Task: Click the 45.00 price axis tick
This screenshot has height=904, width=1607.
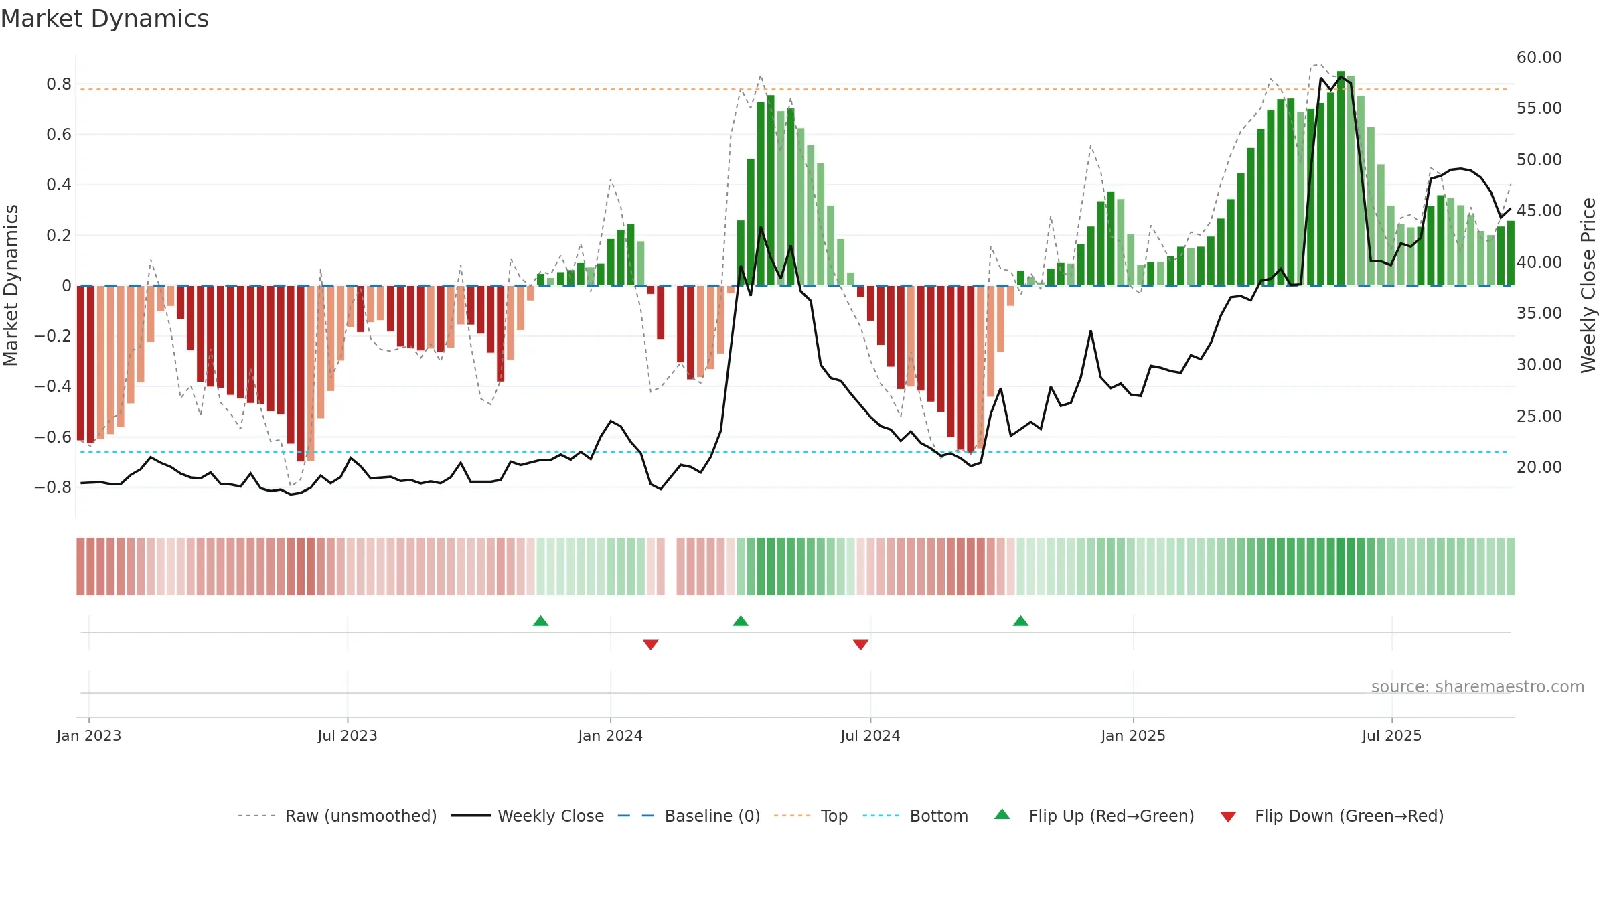Action: [1539, 210]
